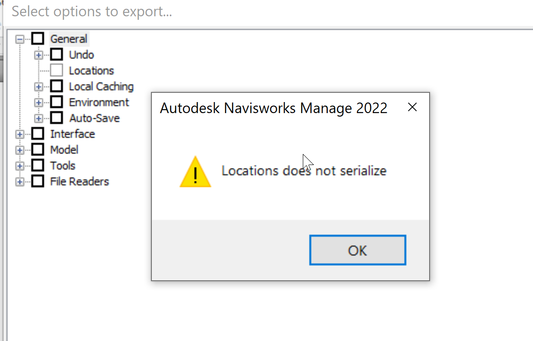Select the Locations tree item label
This screenshot has height=341, width=533.
pyautogui.click(x=91, y=70)
